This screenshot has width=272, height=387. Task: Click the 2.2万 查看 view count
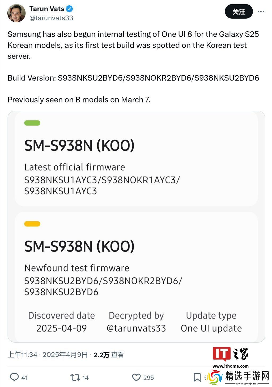coord(108,355)
